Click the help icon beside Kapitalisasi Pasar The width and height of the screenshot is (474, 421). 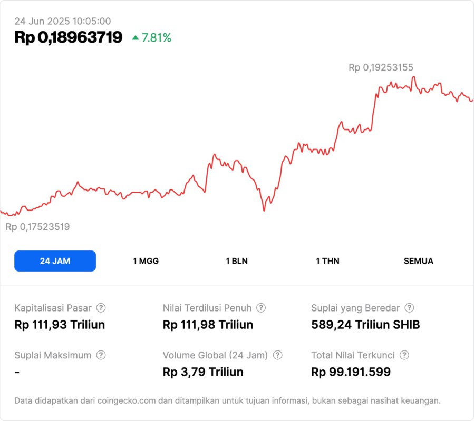[101, 308]
